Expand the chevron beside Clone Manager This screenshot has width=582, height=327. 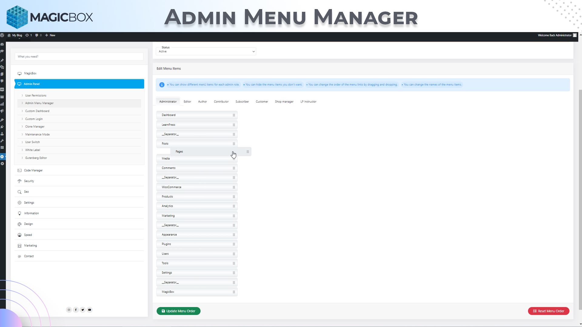point(22,127)
